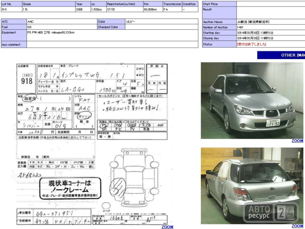Viewport: 305px width, 229px height.
Task: Select the Closing day date value
Action: (255, 38)
